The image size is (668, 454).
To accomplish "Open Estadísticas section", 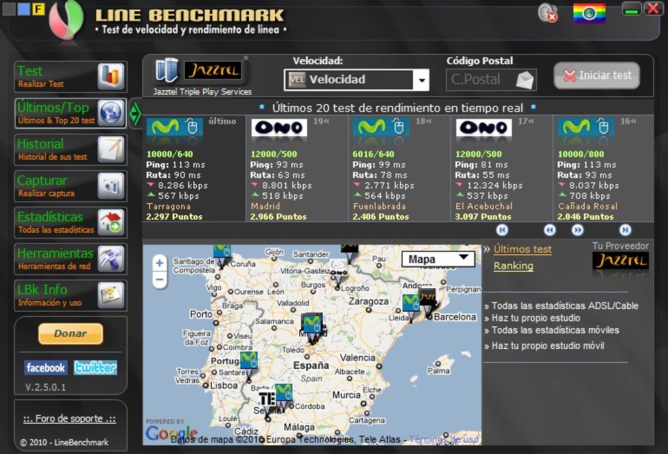I will pos(70,223).
